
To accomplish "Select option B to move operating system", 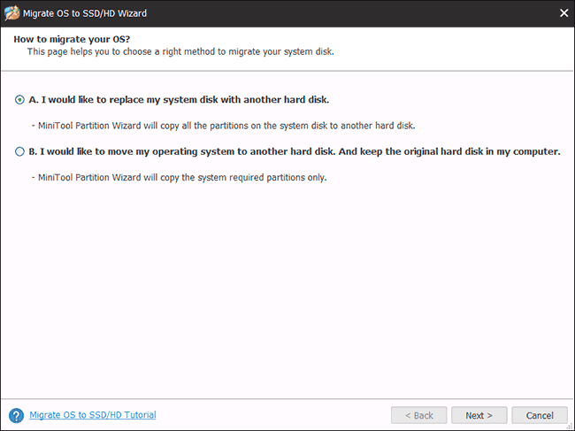I will [x=19, y=151].
